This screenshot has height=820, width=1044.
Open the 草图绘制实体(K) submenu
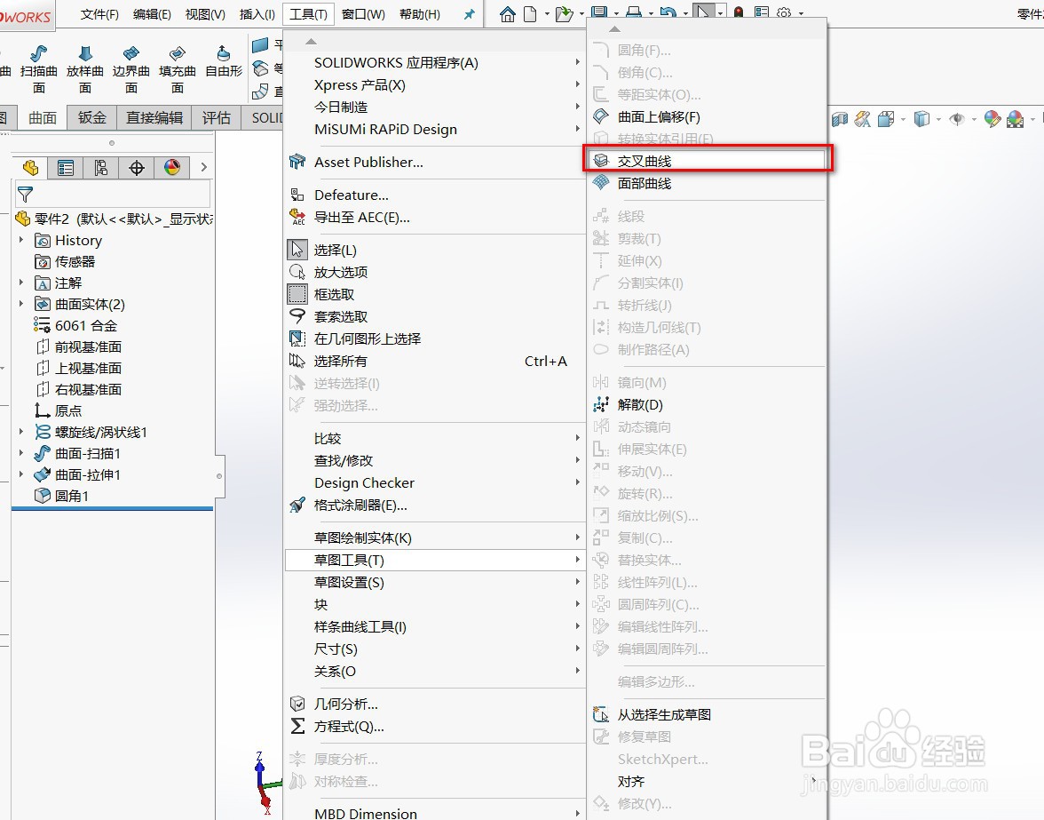[435, 537]
